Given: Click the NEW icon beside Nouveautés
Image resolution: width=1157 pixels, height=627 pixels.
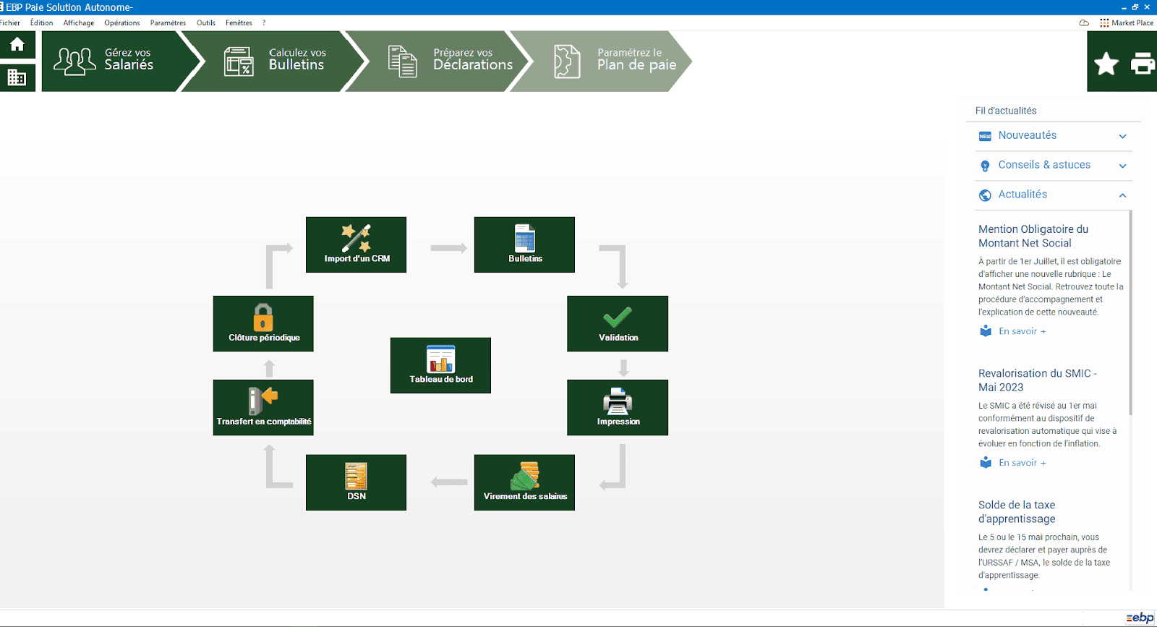Looking at the screenshot, I should [985, 136].
